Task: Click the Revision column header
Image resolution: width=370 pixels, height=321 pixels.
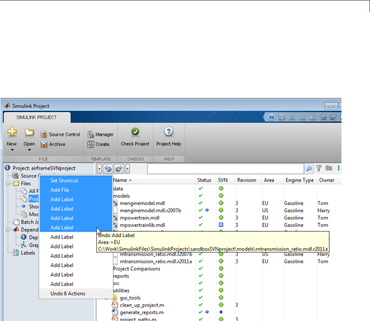Action: pos(246,180)
